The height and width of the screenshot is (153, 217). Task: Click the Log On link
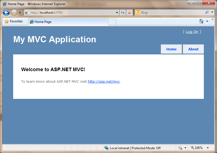click(192, 32)
